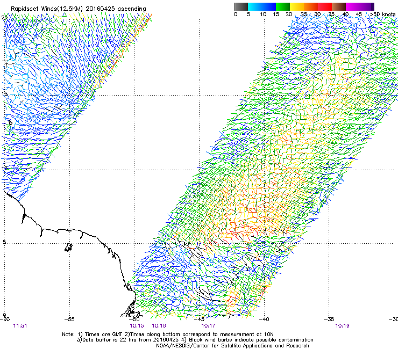Viewport: 398px width, 349px height.
Task: Click the '>50 knots' legend label
Action: [x=382, y=14]
